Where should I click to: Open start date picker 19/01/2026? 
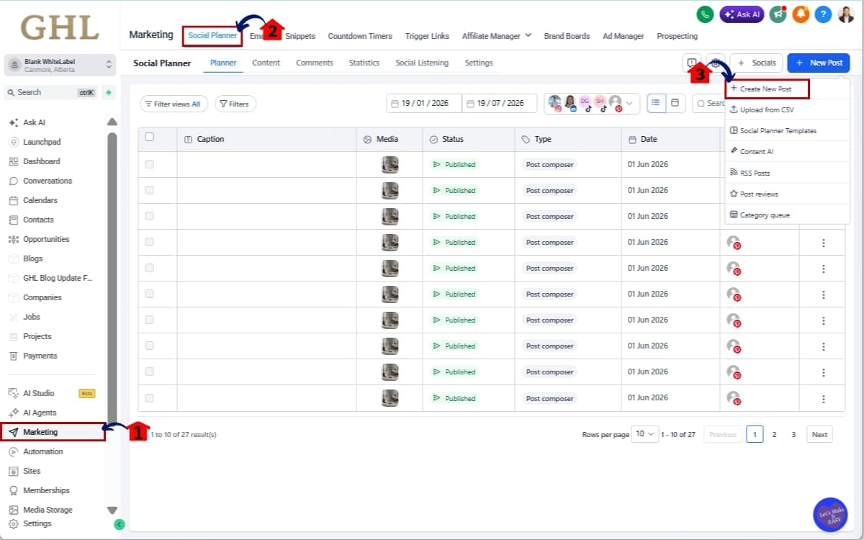point(424,103)
